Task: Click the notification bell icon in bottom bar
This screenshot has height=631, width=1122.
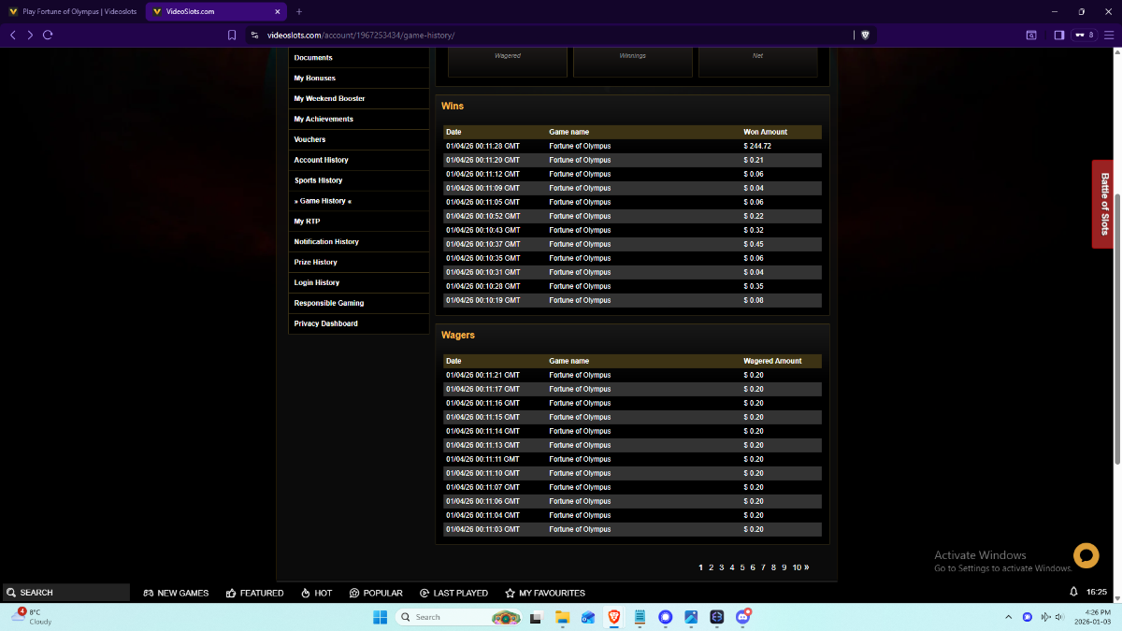Action: point(1073,593)
